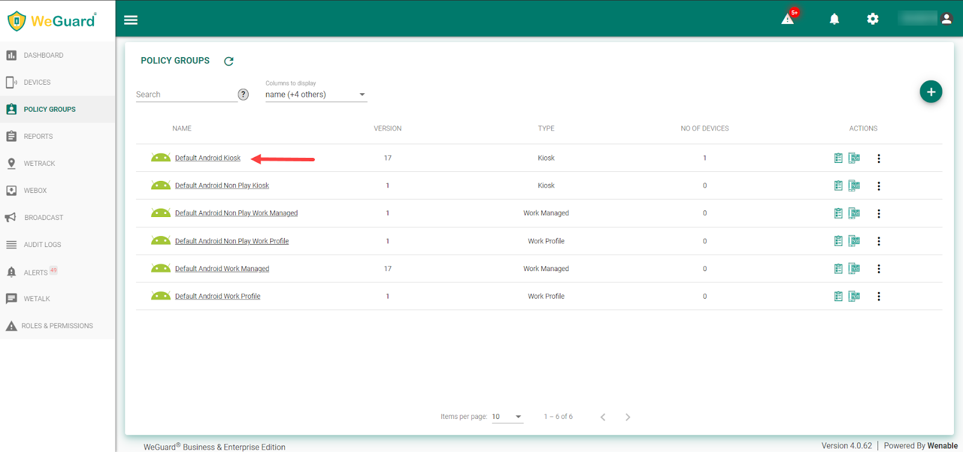Open QR code icon for Default Android Non Play Kiosk
The width and height of the screenshot is (963, 452).
coord(854,186)
